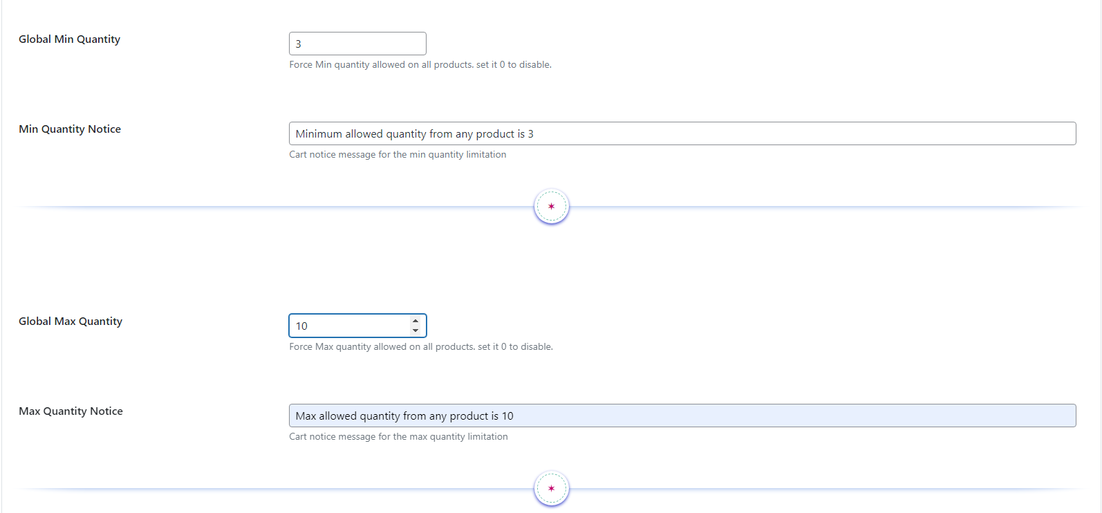Click the max quantity limitation description text
The width and height of the screenshot is (1102, 513).
398,437
